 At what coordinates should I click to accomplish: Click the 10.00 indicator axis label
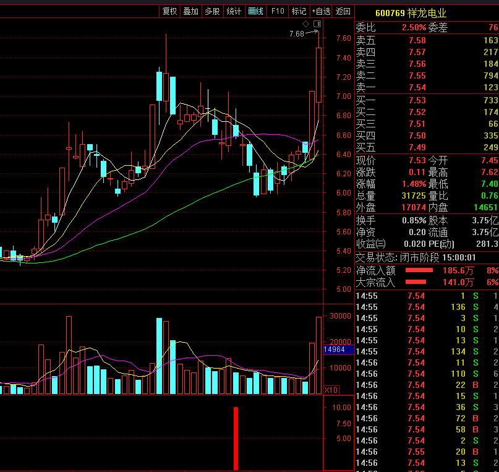pos(341,408)
